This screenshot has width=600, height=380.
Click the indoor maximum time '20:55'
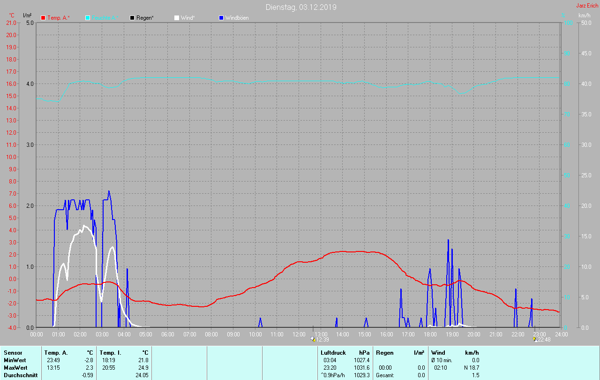(x=108, y=368)
